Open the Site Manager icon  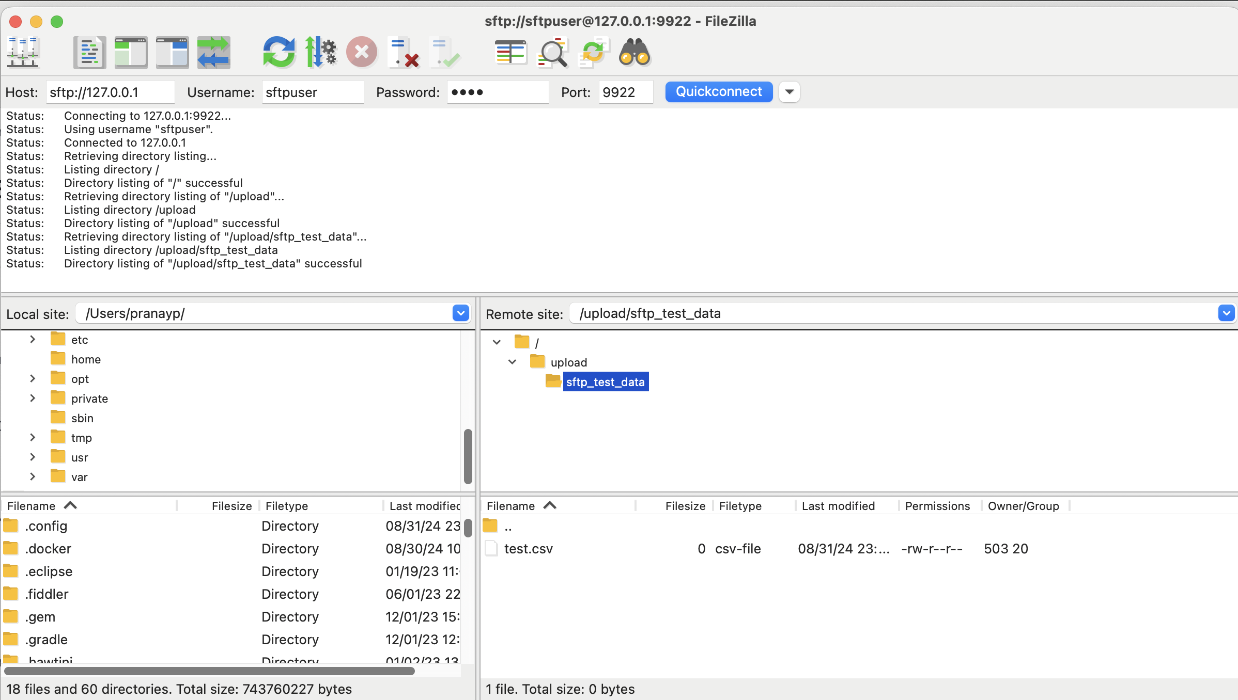coord(23,53)
